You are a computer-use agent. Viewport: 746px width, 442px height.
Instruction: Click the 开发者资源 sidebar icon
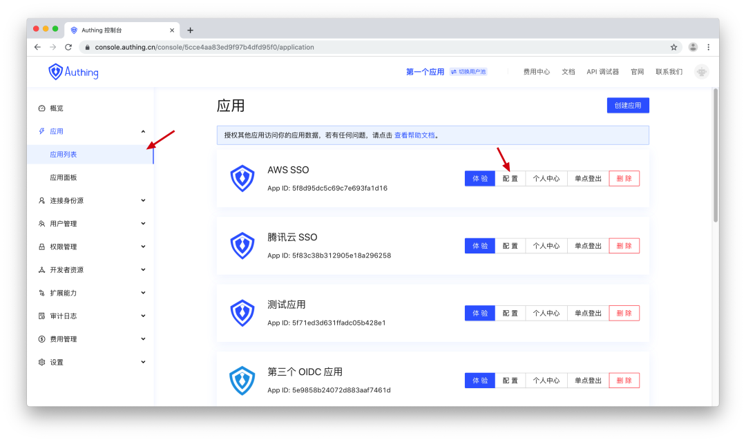pos(42,270)
